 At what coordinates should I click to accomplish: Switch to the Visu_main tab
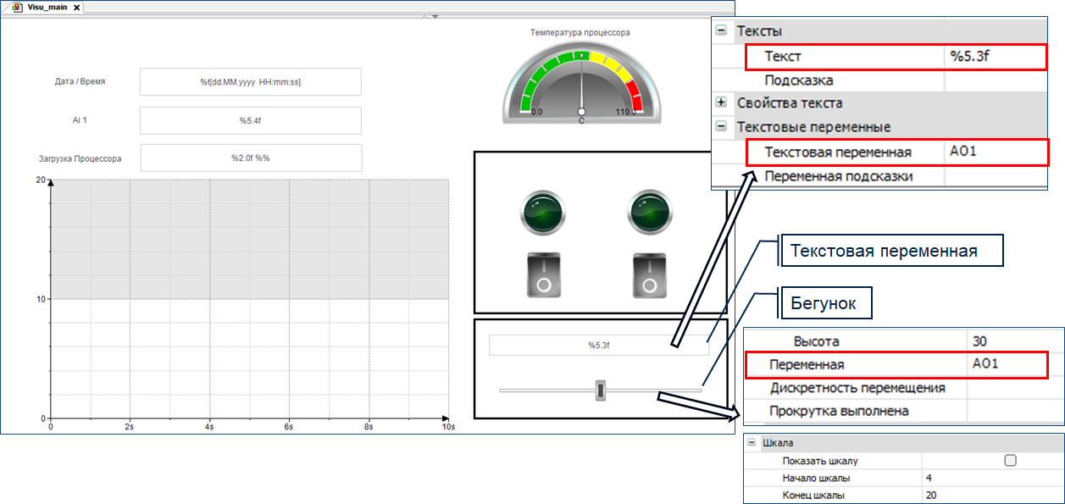click(x=47, y=7)
